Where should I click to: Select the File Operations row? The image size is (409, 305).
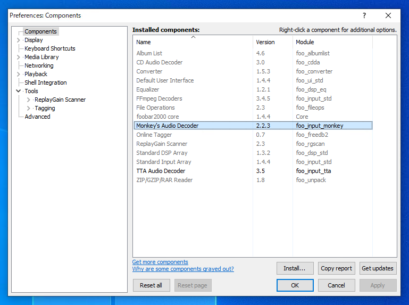[x=253, y=108]
